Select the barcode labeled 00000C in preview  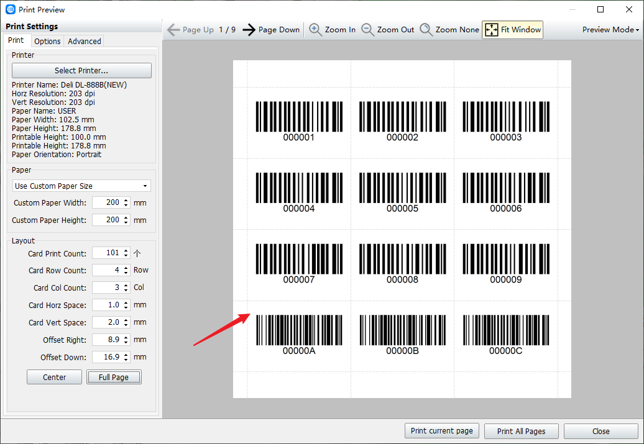(506, 335)
